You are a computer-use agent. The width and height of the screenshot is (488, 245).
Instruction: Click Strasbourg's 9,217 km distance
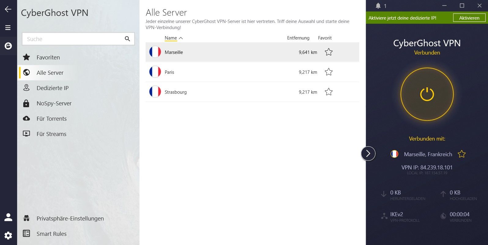click(x=308, y=92)
